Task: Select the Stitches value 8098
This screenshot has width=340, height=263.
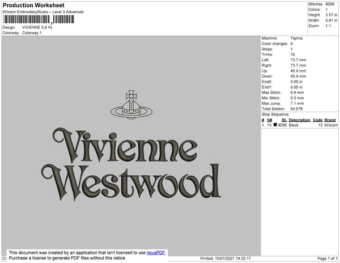Action: 330,4
